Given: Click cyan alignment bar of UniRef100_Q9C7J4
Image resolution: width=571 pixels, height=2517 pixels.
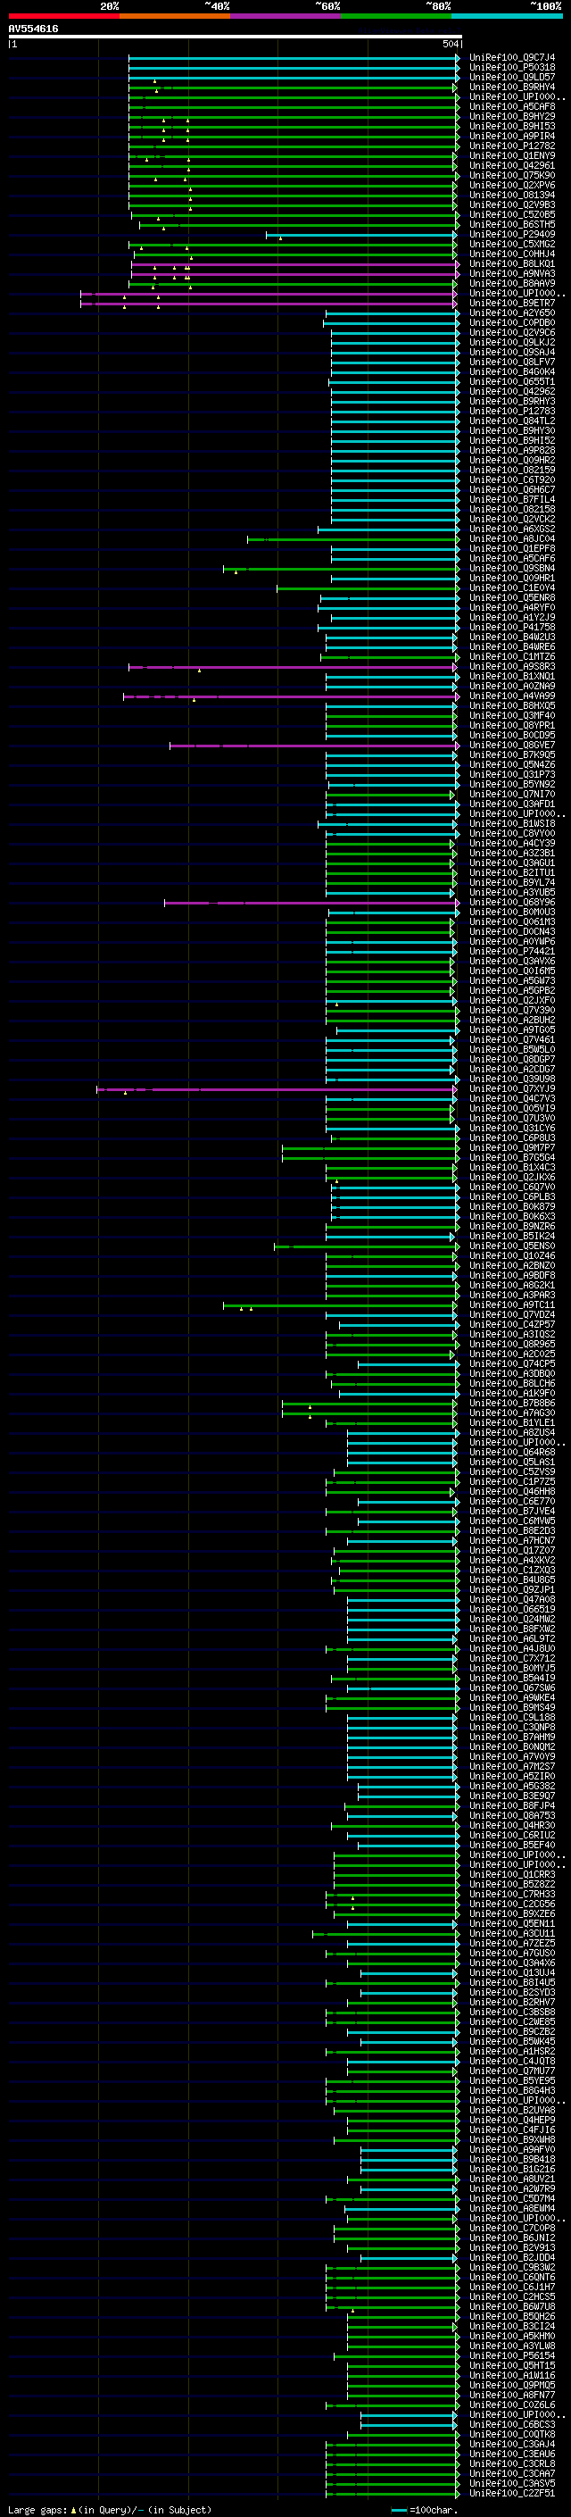Looking at the screenshot, I should tap(294, 58).
